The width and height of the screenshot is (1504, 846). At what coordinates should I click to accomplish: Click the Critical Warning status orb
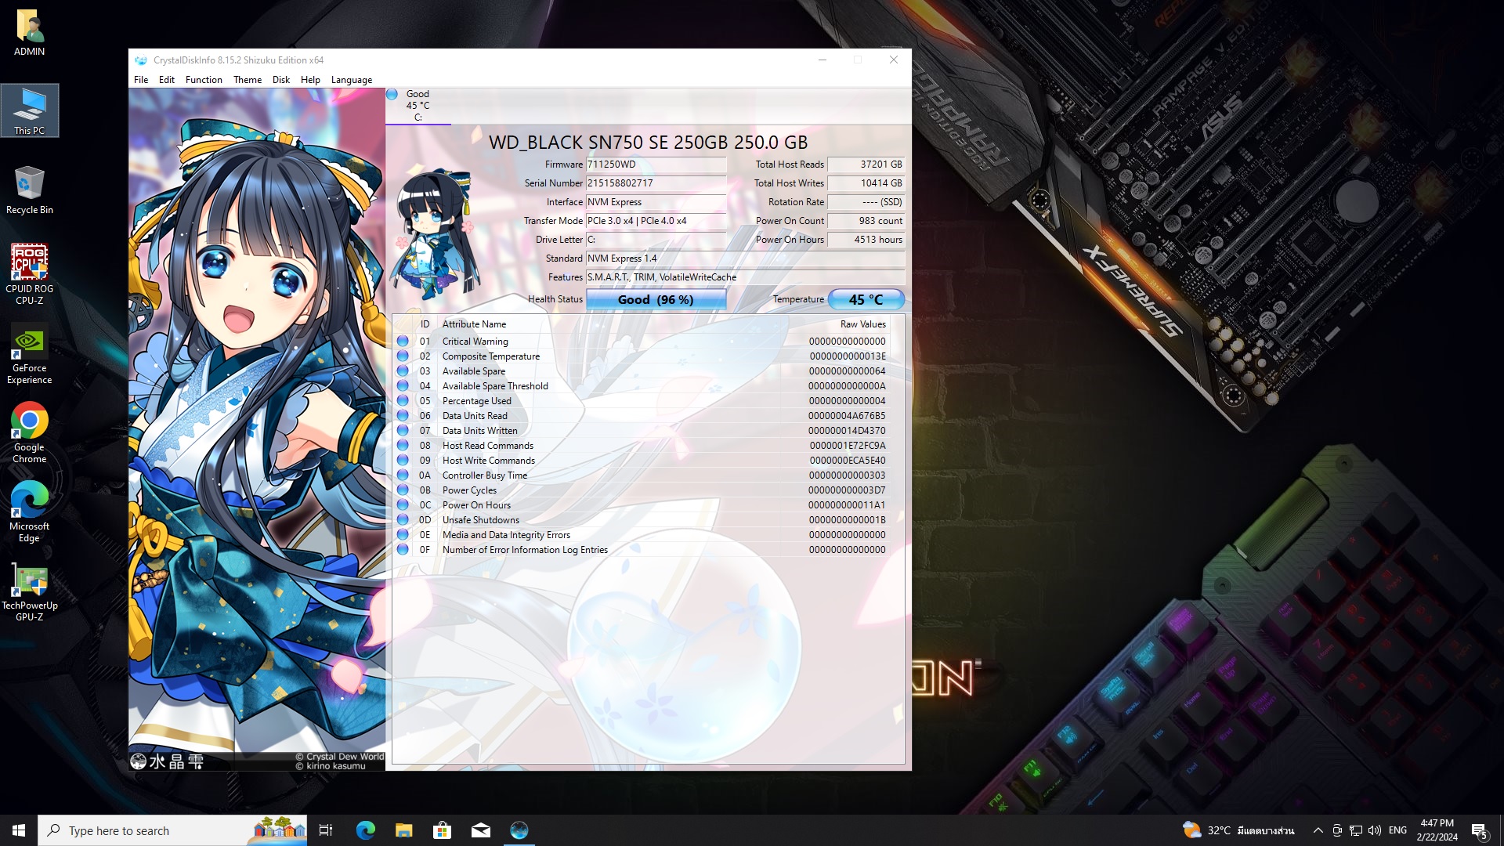(403, 342)
